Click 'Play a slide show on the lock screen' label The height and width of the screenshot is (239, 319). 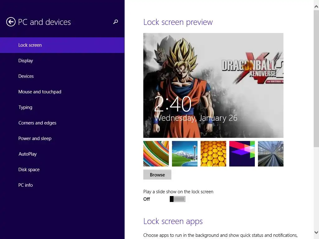(x=178, y=192)
